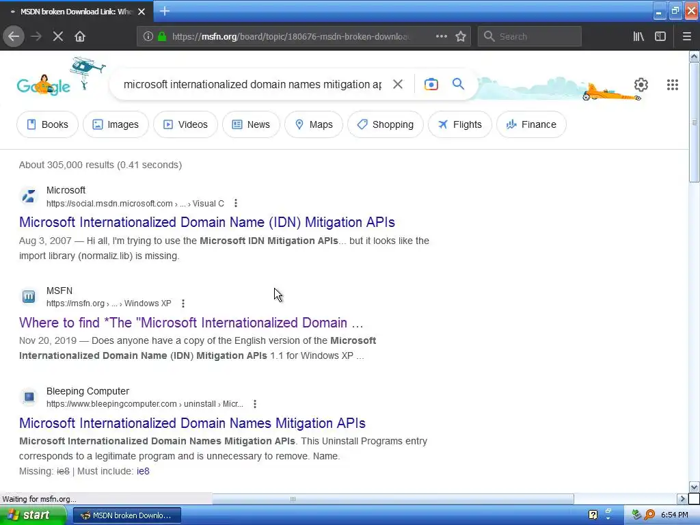
Task: Open page actions three-dot menu
Action: point(441,36)
